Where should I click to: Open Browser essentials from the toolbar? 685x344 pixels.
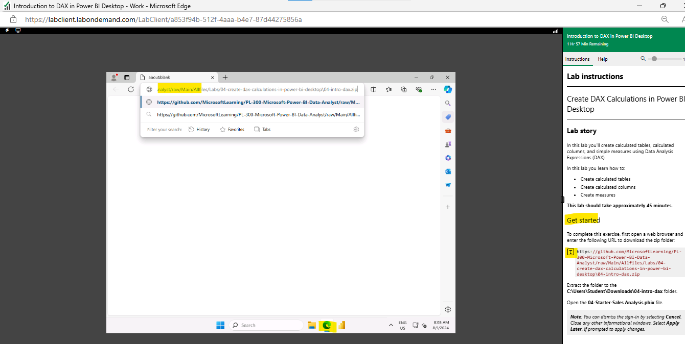click(419, 89)
